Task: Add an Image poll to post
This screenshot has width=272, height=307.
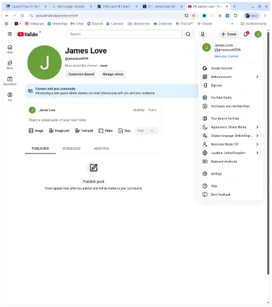Action: pos(59,131)
